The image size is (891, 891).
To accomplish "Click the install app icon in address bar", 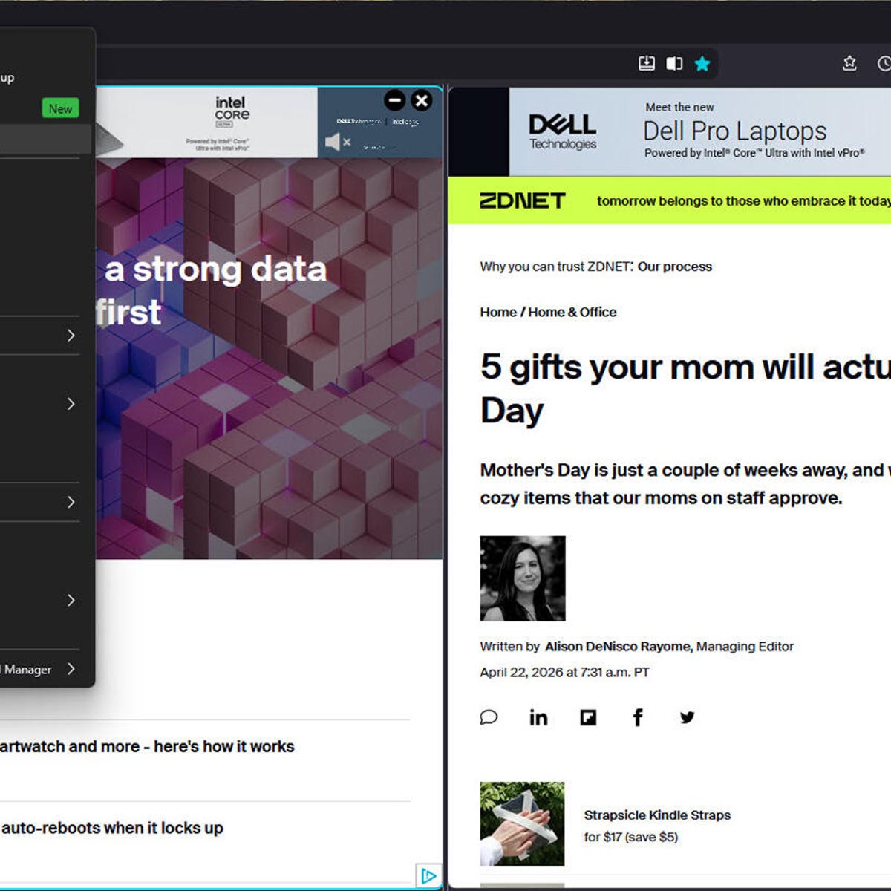I will (x=647, y=64).
